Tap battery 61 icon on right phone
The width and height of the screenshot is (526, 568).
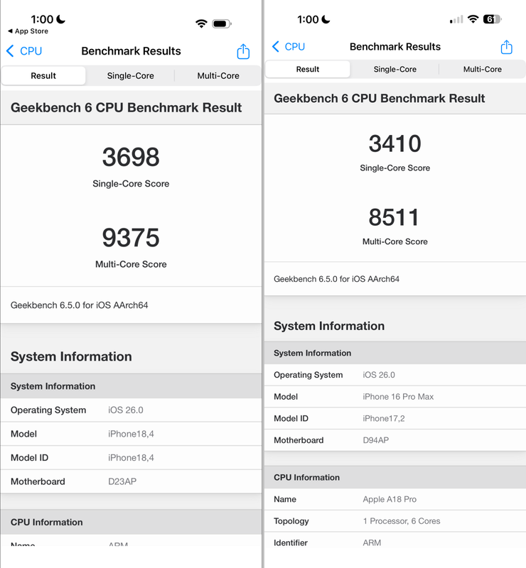[x=493, y=19]
